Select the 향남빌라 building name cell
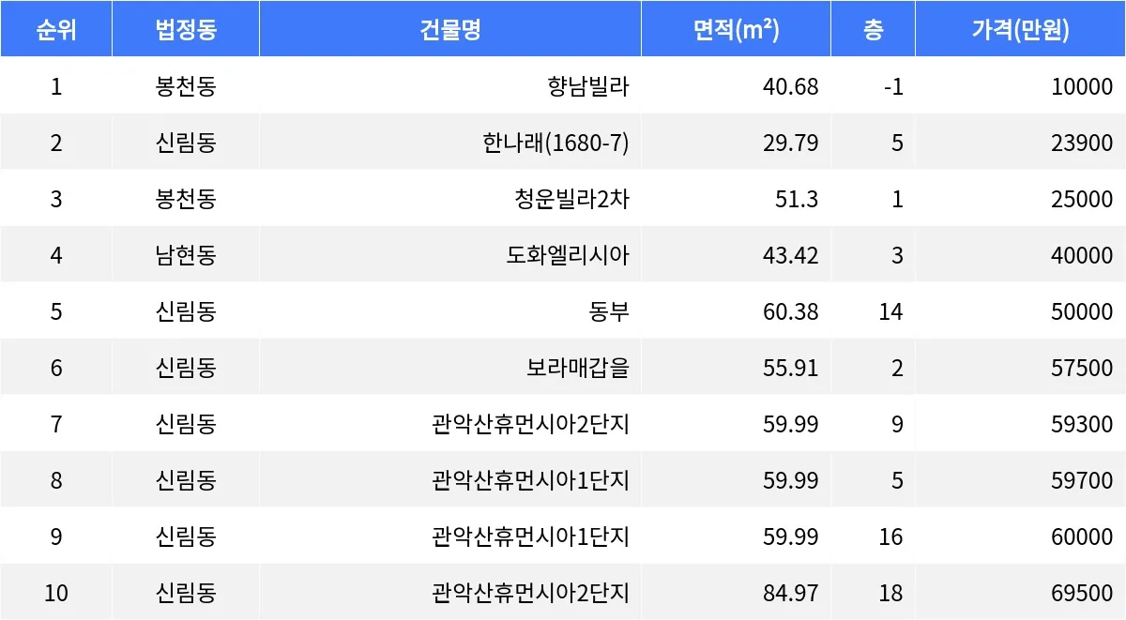 [588, 87]
